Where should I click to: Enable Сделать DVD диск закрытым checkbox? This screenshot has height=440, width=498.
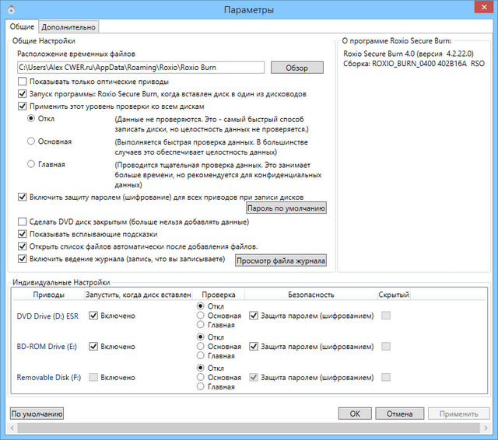23,222
